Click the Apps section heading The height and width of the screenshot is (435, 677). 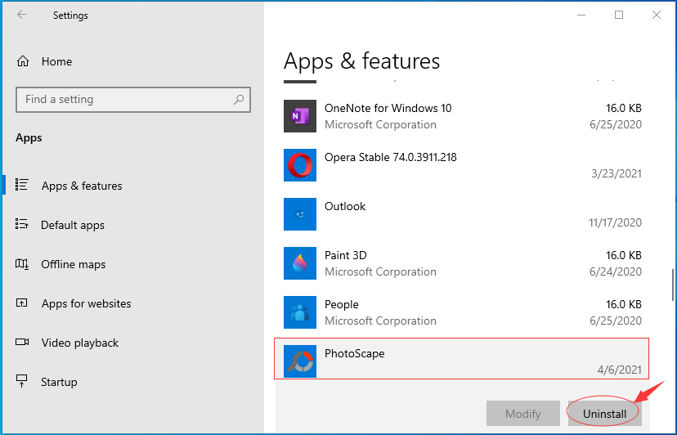pos(29,138)
